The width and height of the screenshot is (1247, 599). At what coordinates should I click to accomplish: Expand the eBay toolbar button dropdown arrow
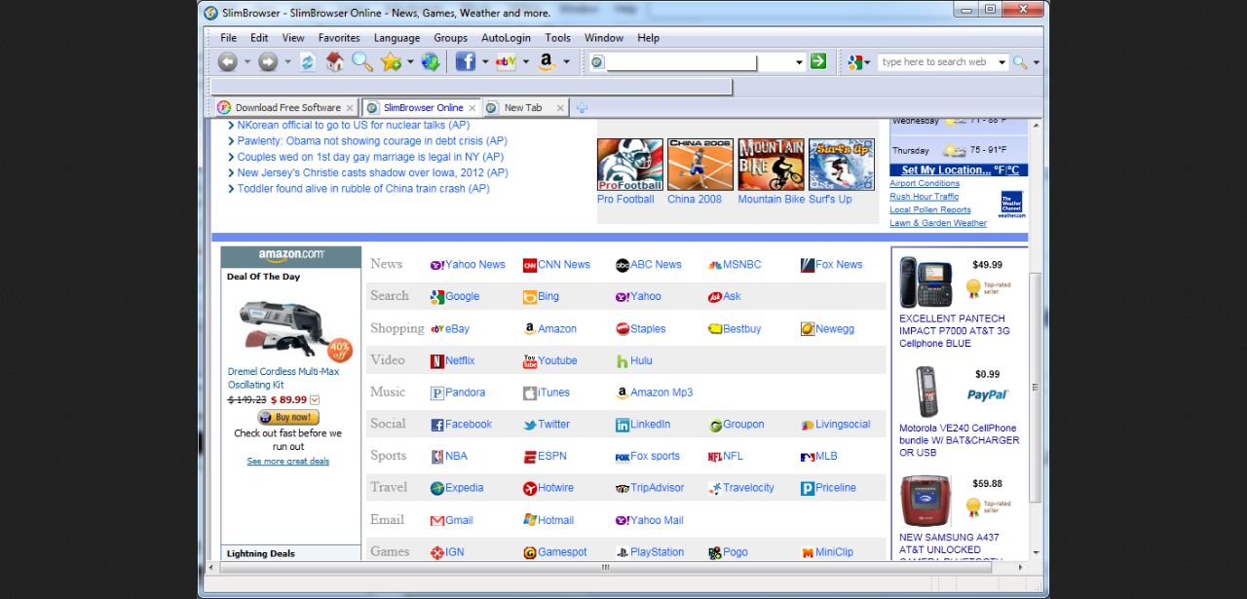(526, 62)
